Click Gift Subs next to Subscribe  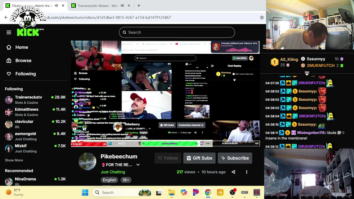(199, 158)
